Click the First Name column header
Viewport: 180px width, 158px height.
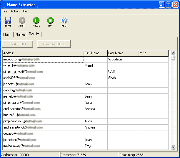(x=96, y=53)
